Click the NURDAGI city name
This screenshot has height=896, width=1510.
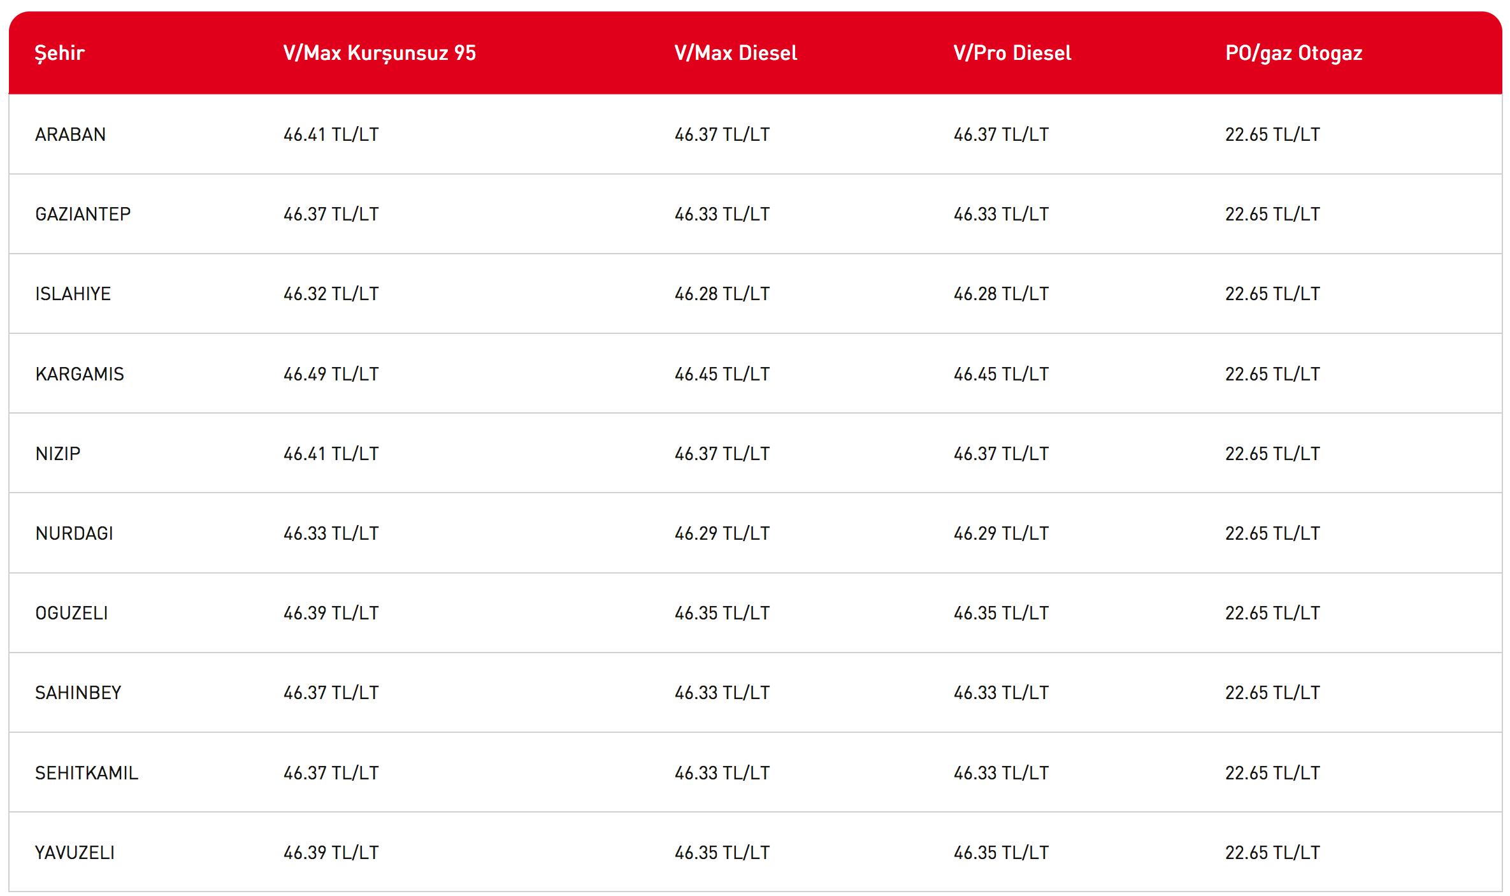(x=74, y=533)
